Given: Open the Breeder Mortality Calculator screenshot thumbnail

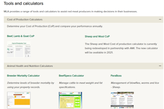Looking at the screenshot, I should click(x=19, y=100).
